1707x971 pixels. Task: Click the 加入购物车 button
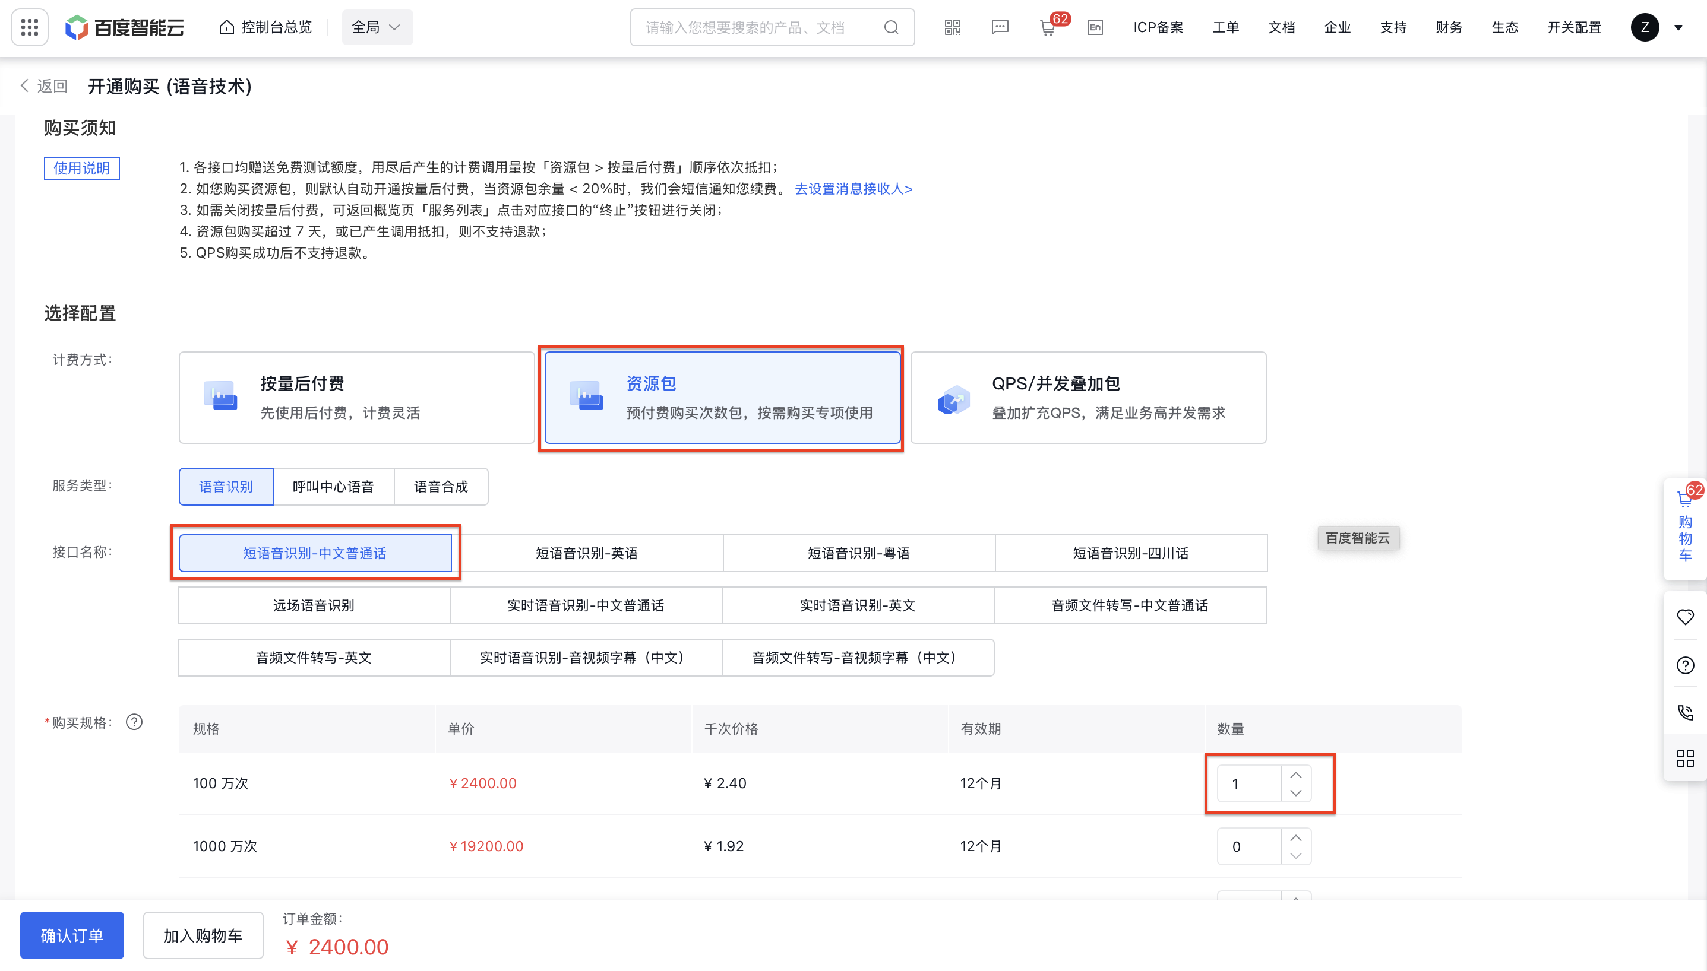click(203, 935)
